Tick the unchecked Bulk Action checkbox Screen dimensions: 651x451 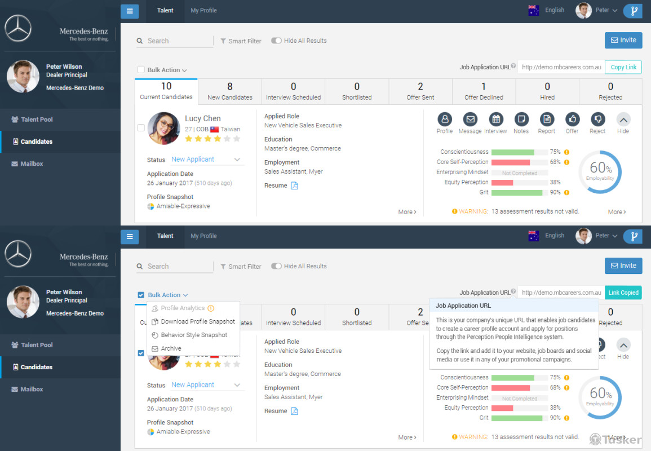click(141, 70)
